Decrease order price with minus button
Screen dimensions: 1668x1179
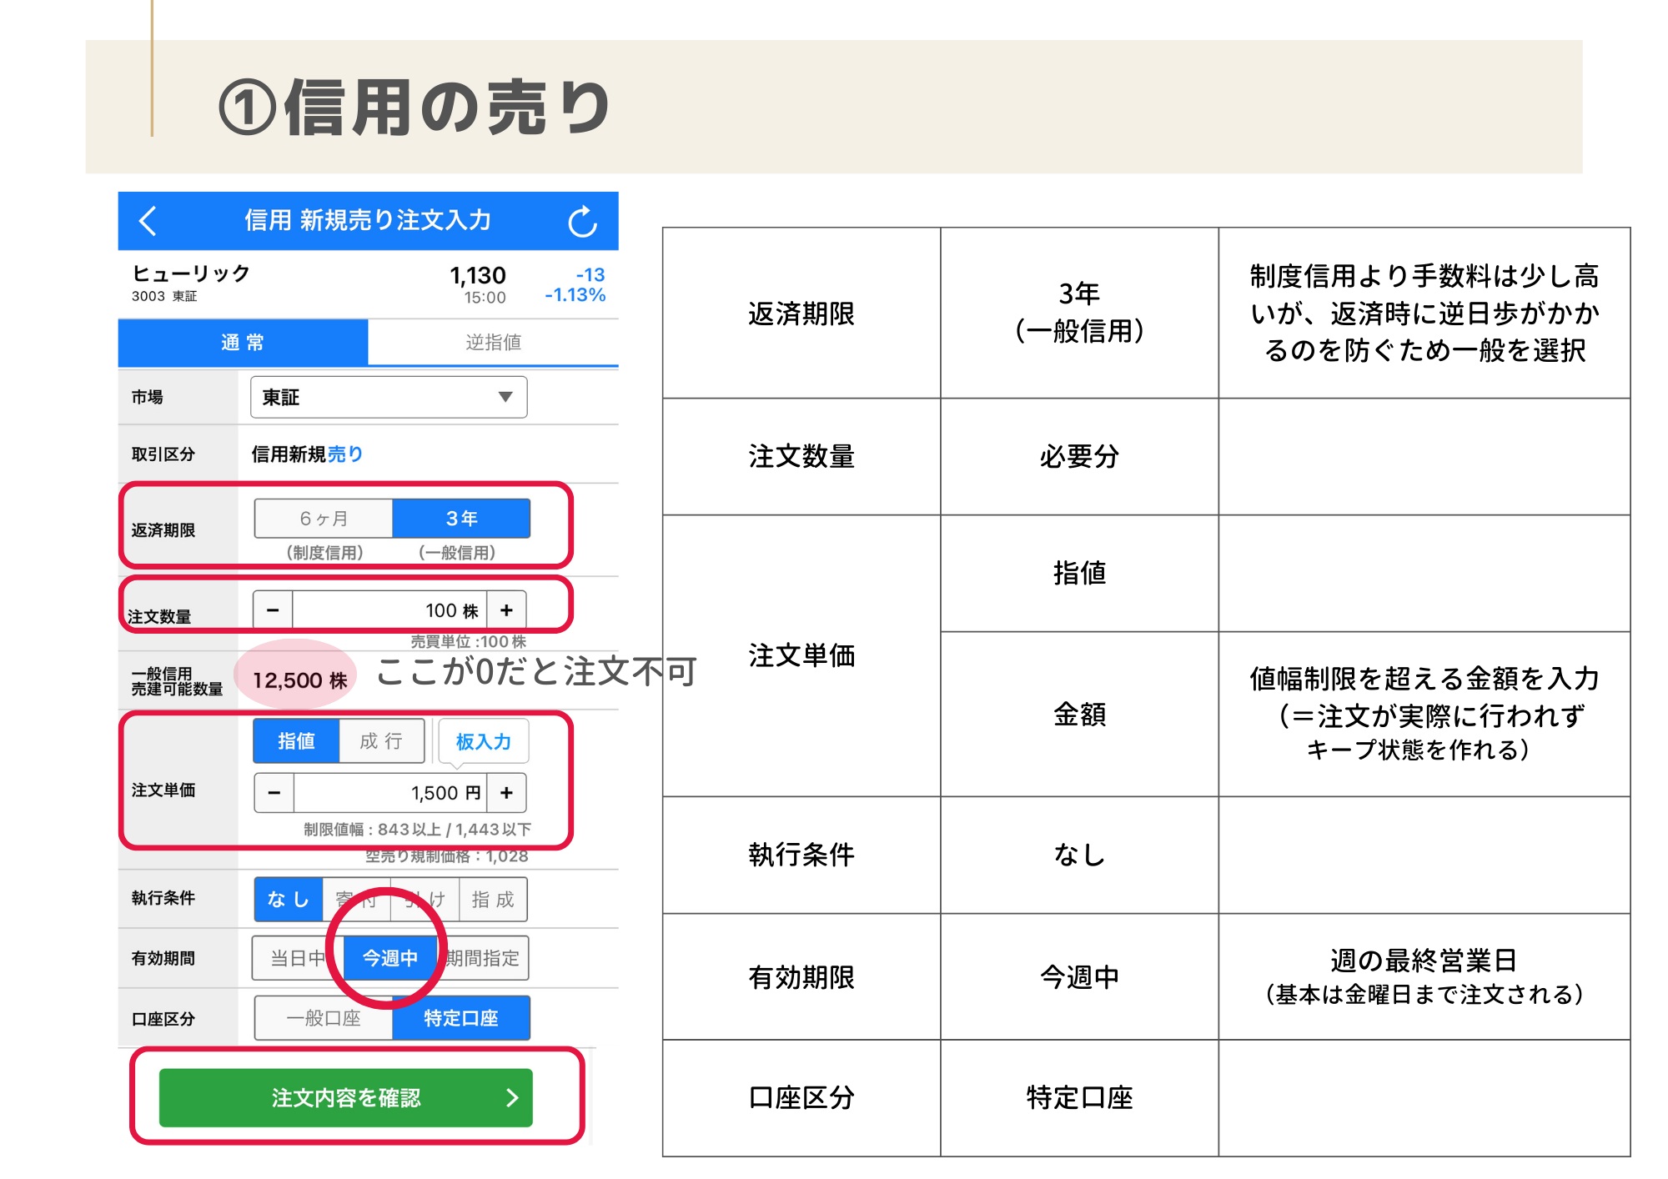(x=274, y=793)
